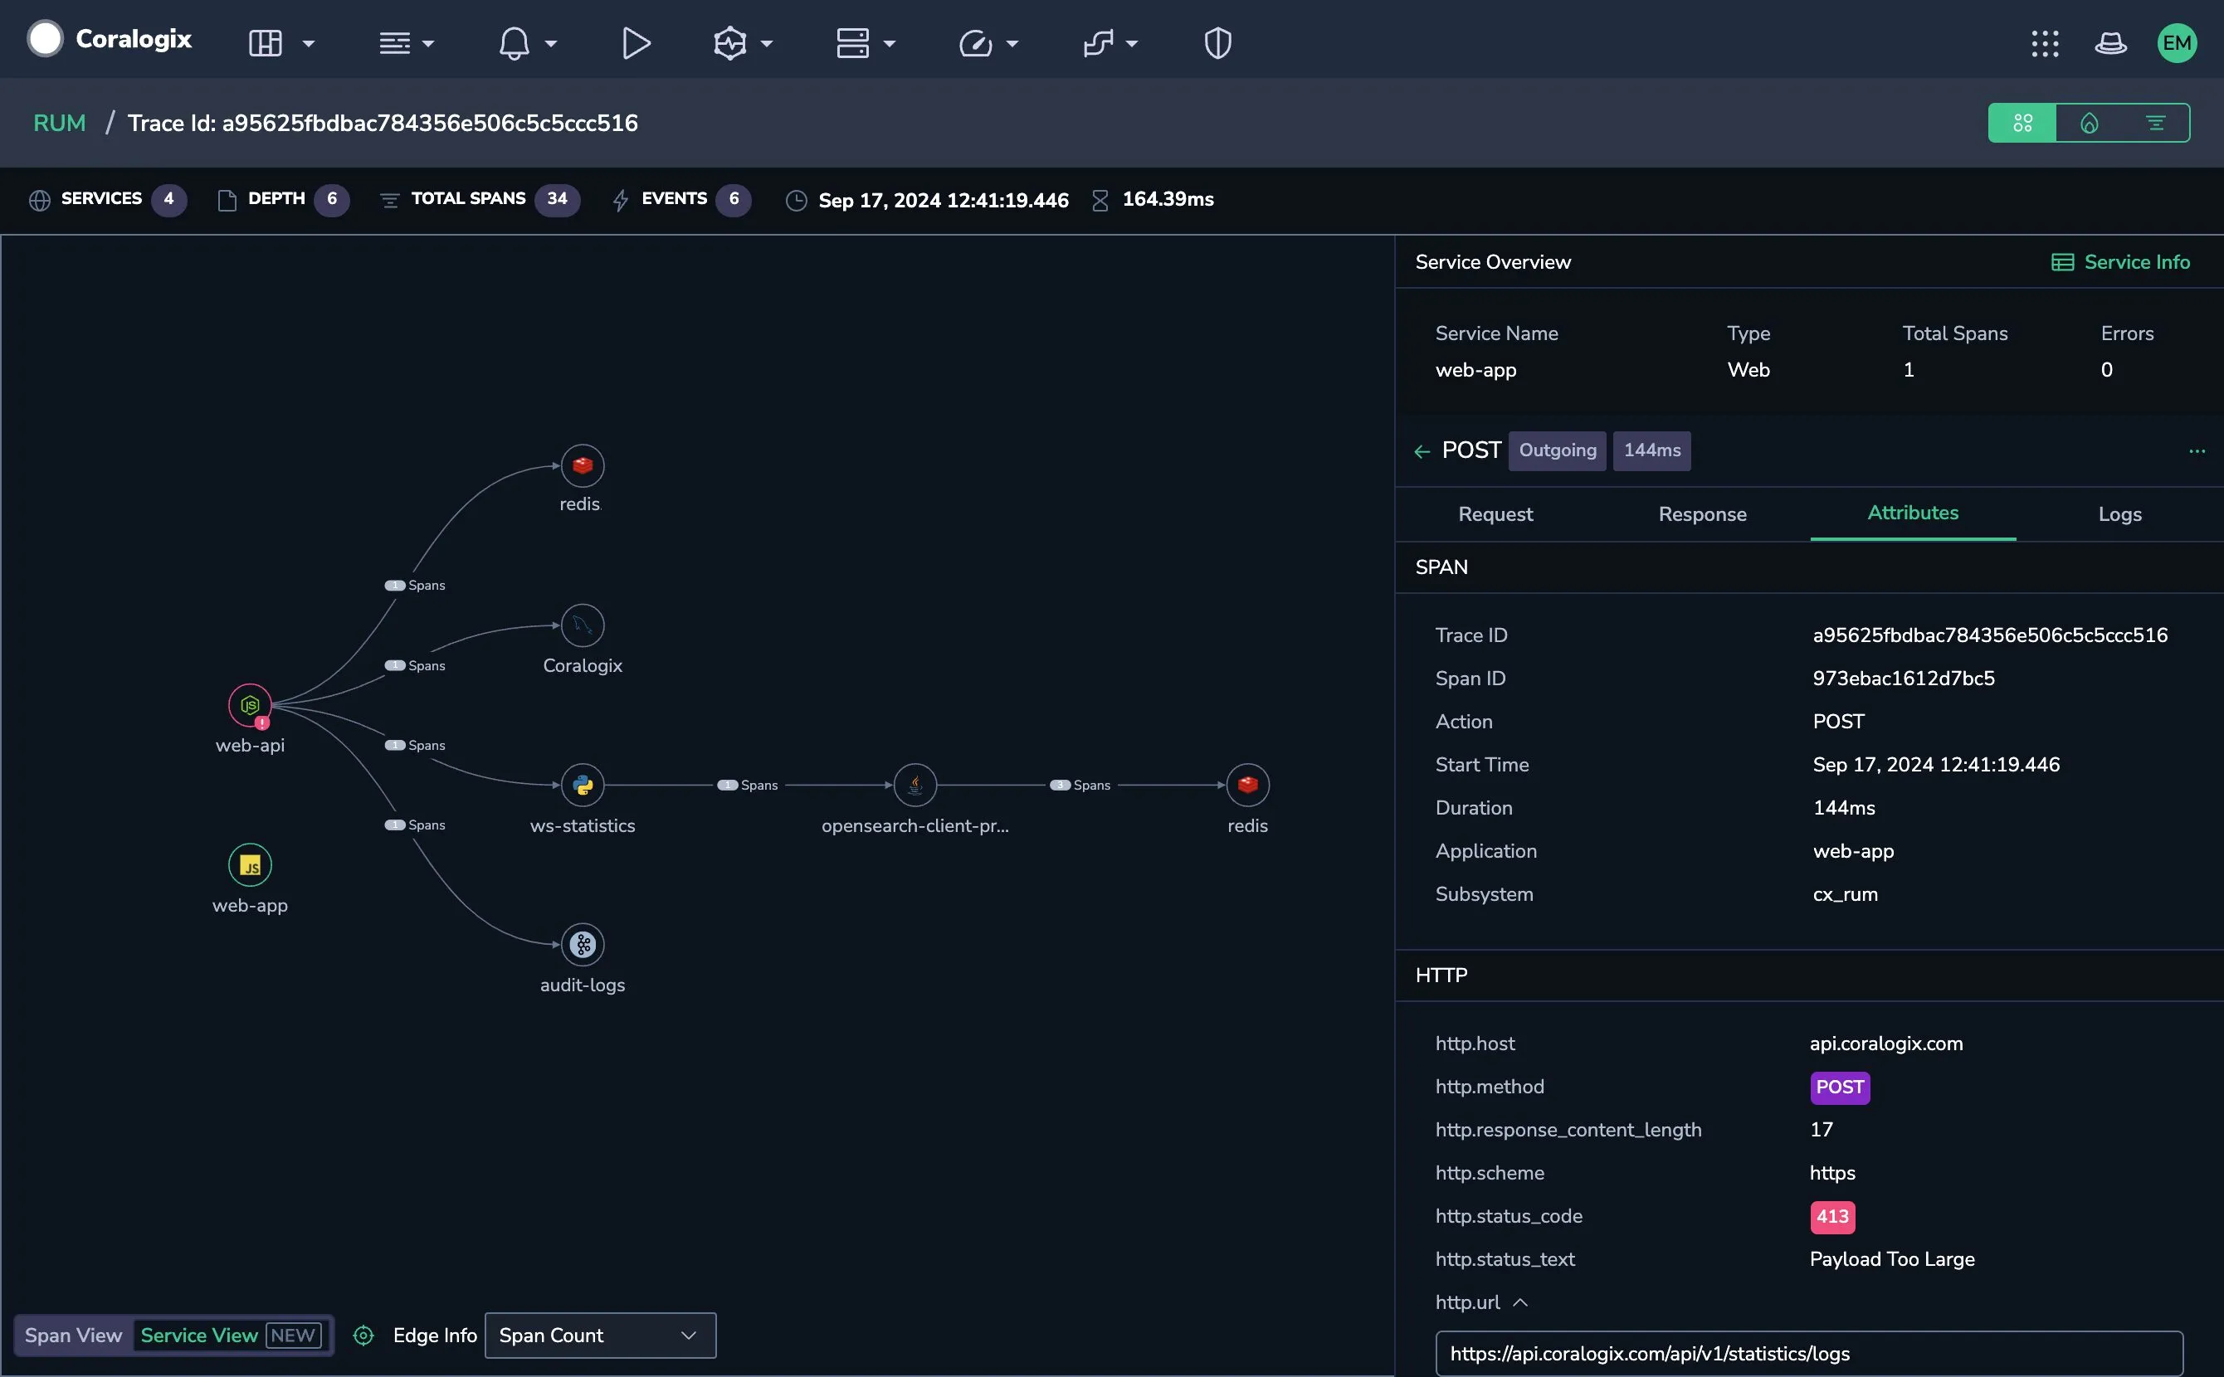The height and width of the screenshot is (1377, 2224).
Task: Open the dashboards grid menu icon
Action: click(265, 43)
